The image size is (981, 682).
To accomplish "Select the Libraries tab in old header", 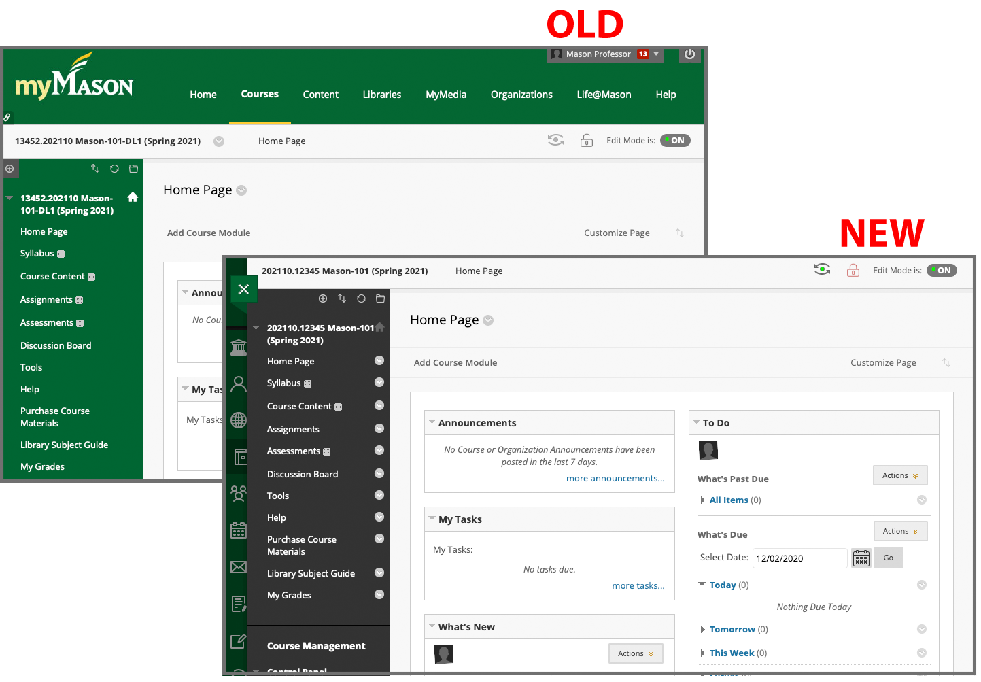I will 382,95.
